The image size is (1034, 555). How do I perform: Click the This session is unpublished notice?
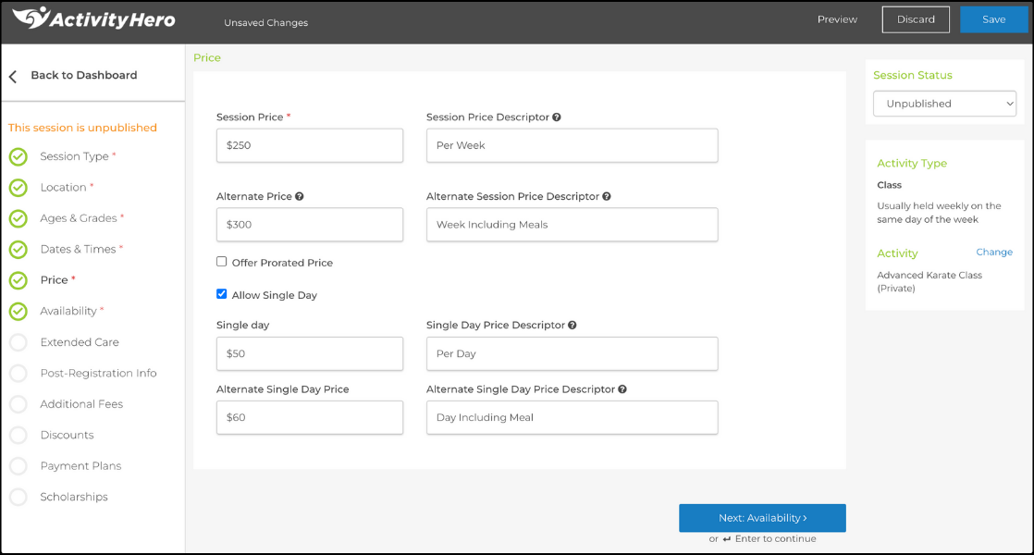point(82,128)
